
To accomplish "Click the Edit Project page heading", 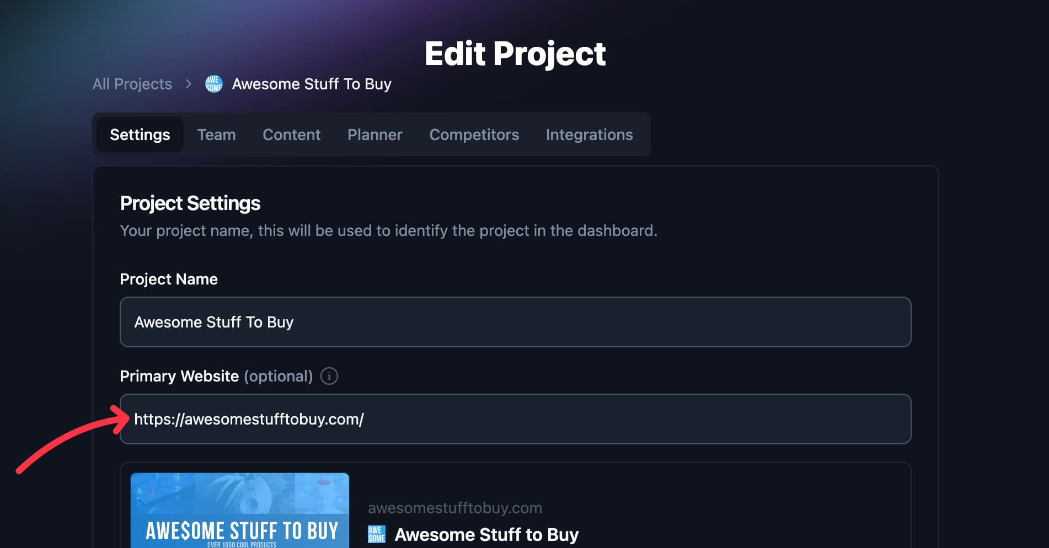I will click(x=515, y=52).
